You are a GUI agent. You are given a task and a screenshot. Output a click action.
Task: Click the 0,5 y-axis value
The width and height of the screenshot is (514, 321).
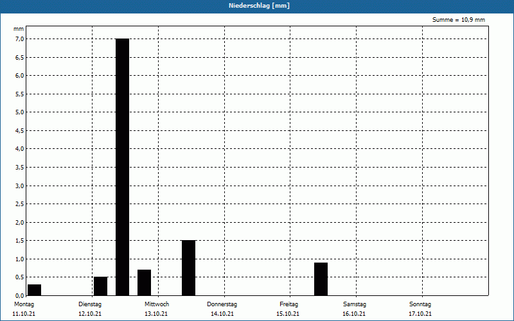tap(20, 277)
